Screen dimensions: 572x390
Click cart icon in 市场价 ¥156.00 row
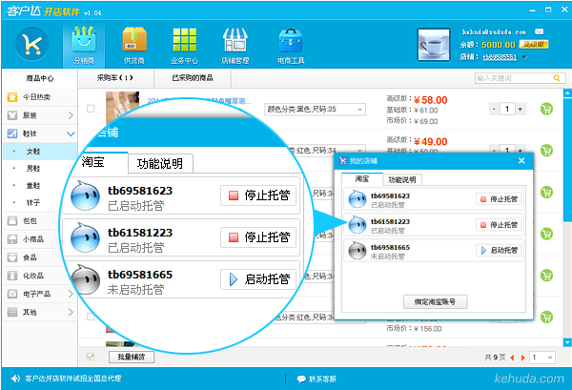546,317
